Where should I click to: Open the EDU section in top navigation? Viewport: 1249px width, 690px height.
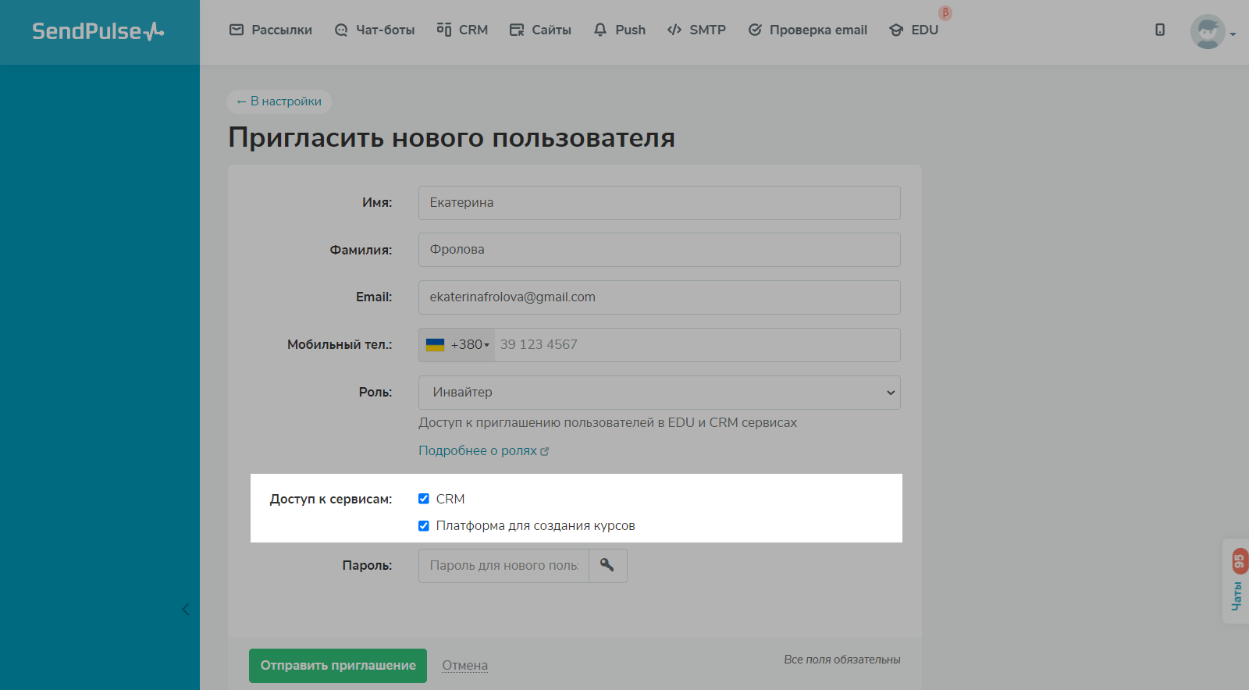[x=914, y=30]
